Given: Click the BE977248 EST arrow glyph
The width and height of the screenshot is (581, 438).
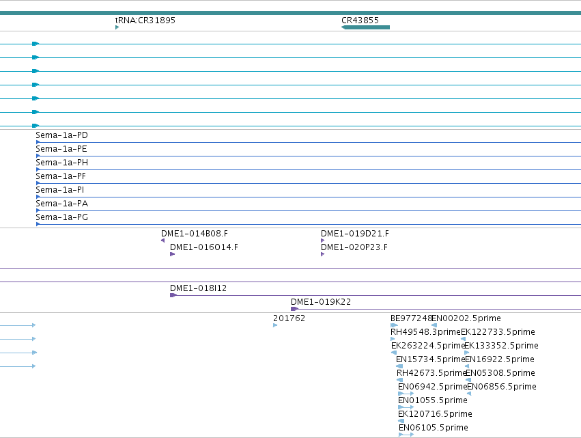Looking at the screenshot, I should pos(394,326).
